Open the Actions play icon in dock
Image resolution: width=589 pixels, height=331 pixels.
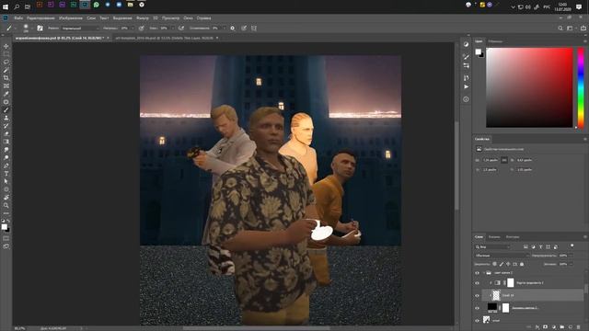point(467,86)
